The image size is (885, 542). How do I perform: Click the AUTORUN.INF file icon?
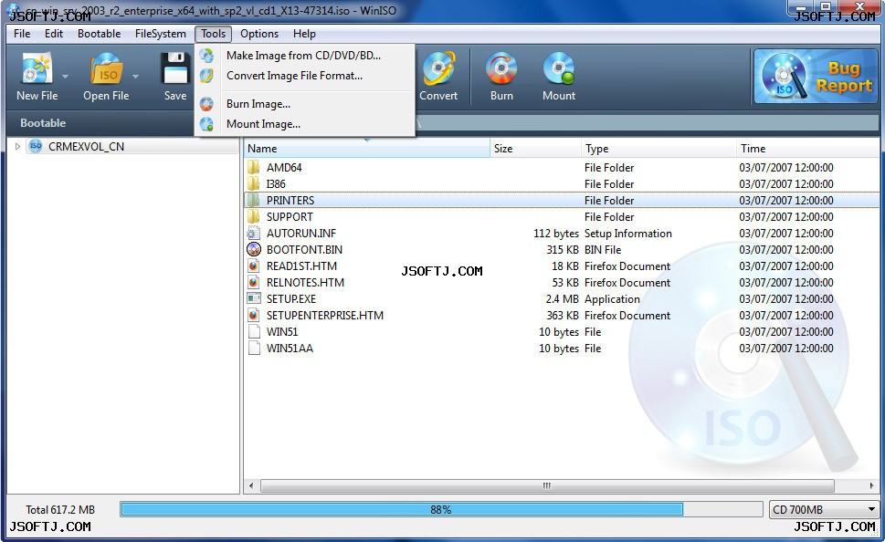point(254,233)
